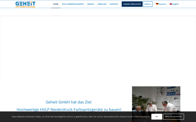Click the Unsere Preislisten button
Screen dimensions: 196x122
coord(132,4)
